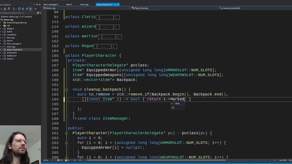The height and width of the screenshot is (164, 292).
Task: Click the error count indicator in status strip
Action: pyautogui.click(x=60, y=160)
